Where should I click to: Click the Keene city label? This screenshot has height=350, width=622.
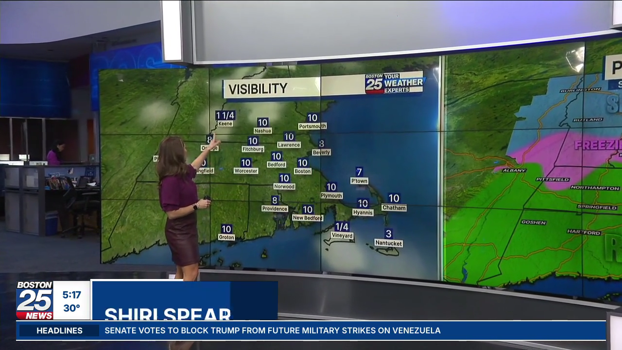coord(225,124)
